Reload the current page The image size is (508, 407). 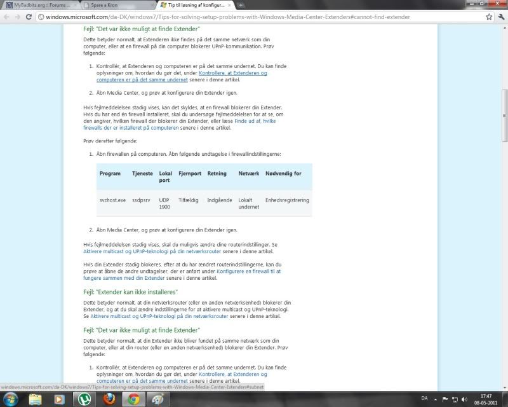(29, 17)
